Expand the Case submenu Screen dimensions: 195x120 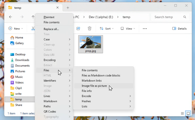coord(54,39)
